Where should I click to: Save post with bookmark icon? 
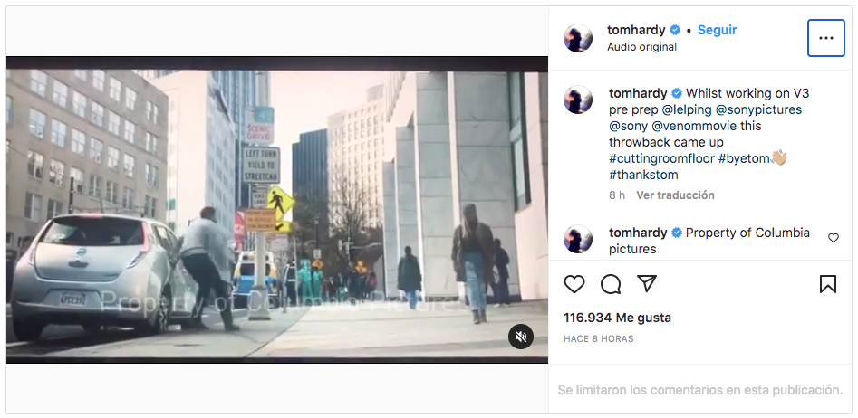828,284
